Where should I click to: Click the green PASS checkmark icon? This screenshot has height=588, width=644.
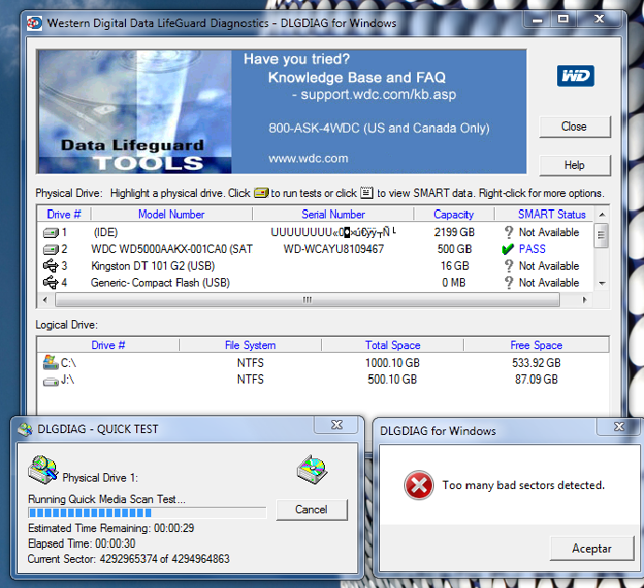[507, 249]
